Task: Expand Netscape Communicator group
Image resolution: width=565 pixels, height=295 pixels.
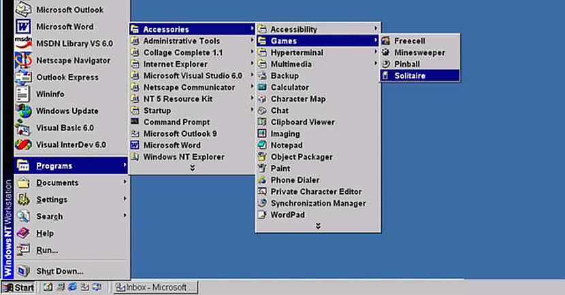Action: pyautogui.click(x=192, y=88)
